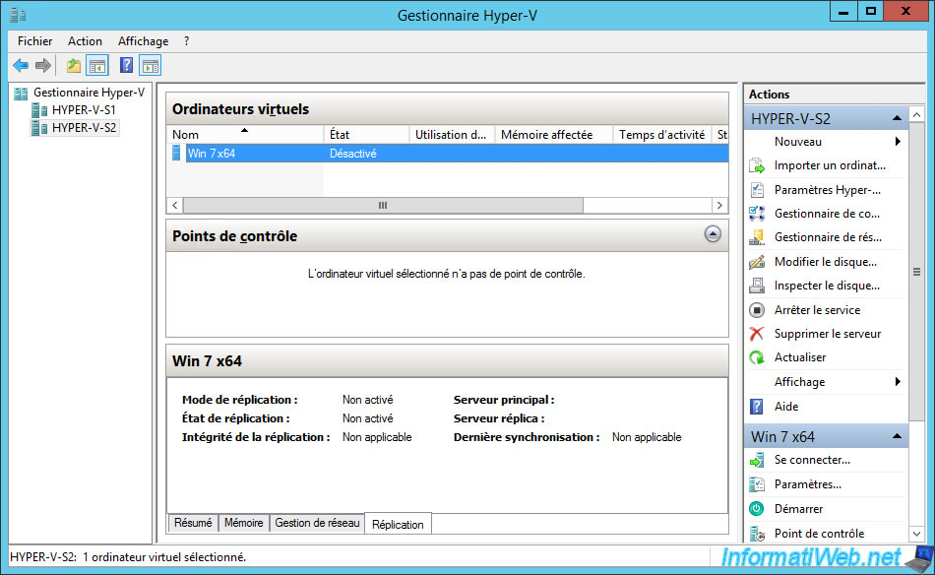Sort by Temps d'activité column header
935x575 pixels.
tap(663, 135)
